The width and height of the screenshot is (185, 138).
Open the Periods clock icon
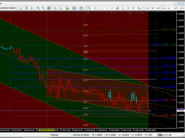click(74, 8)
